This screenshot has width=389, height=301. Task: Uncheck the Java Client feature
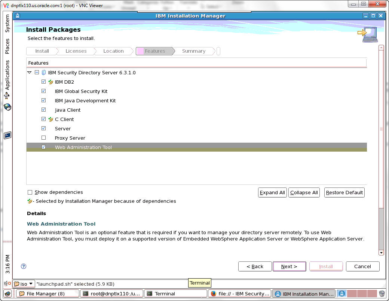[44, 110]
